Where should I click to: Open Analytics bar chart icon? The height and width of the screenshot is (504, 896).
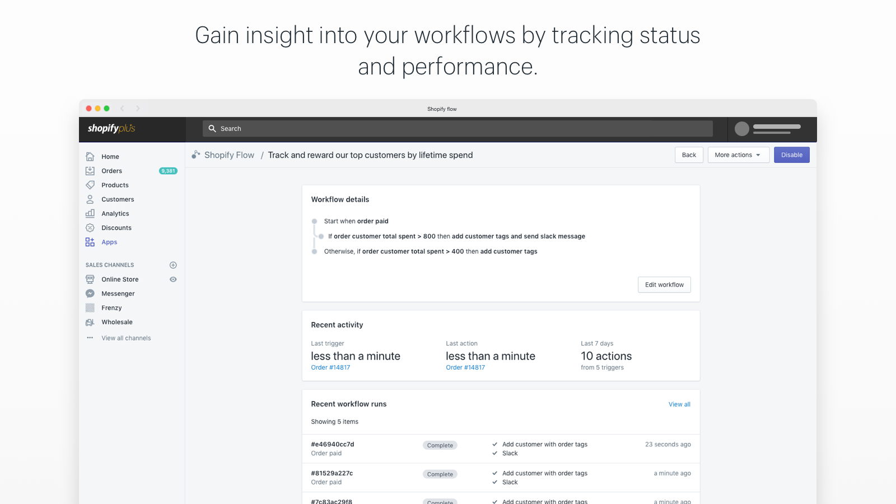90,213
